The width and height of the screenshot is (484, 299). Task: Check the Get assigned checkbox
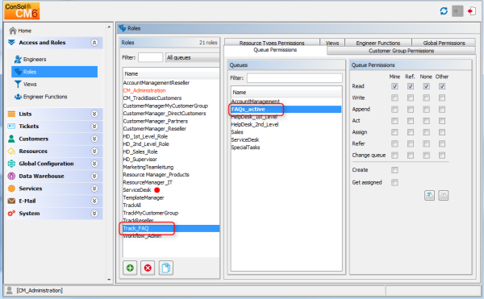[x=394, y=182]
